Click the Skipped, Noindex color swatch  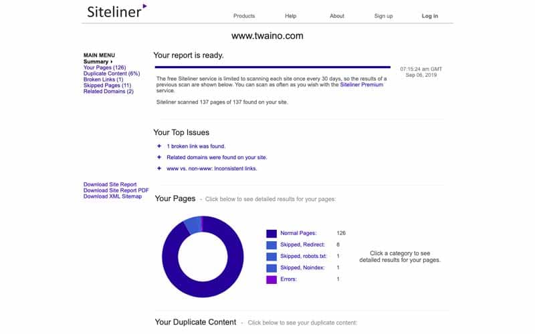coord(272,269)
